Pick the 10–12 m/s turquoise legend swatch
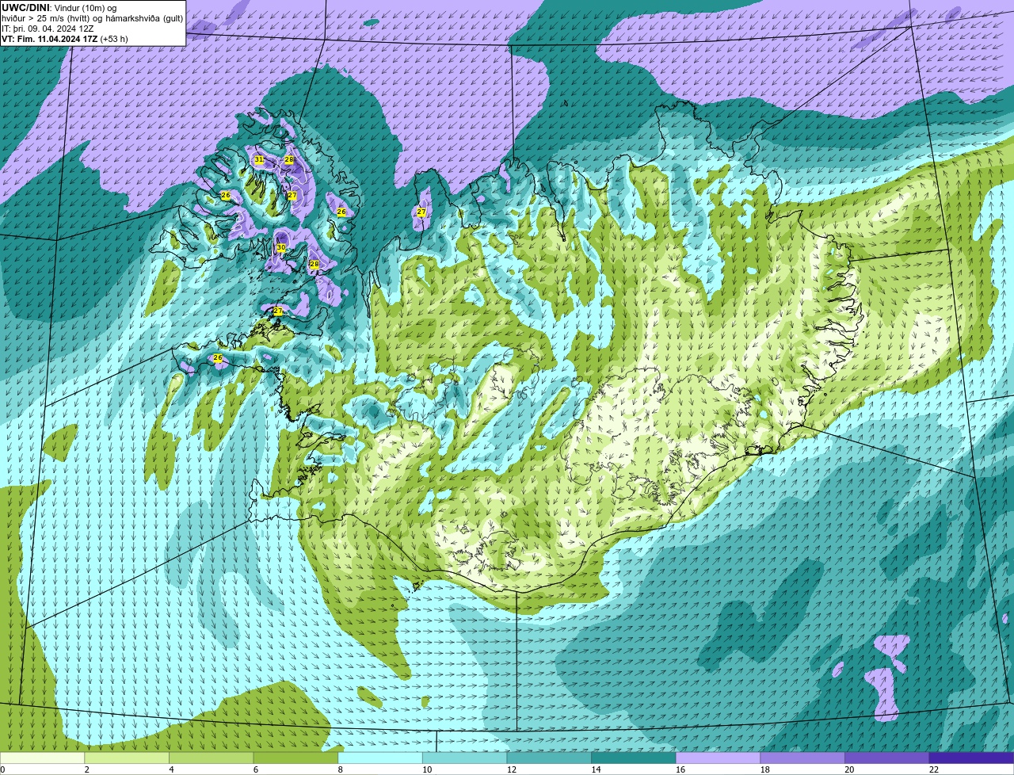The height and width of the screenshot is (775, 1014). pyautogui.click(x=465, y=758)
